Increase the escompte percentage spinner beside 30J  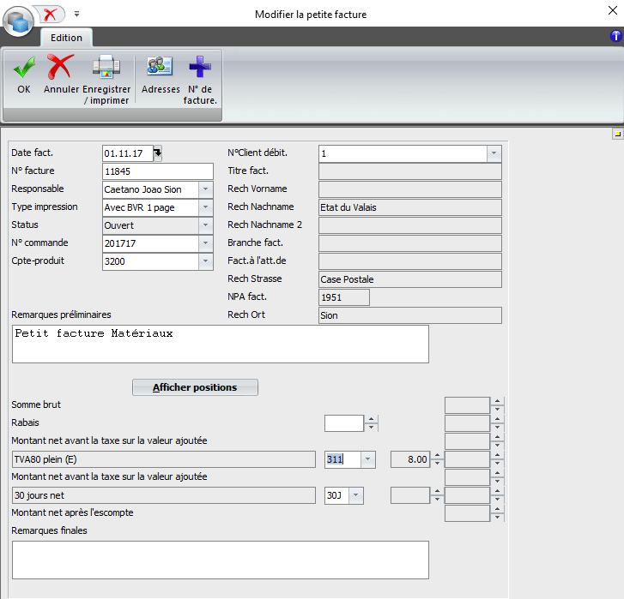(x=438, y=491)
